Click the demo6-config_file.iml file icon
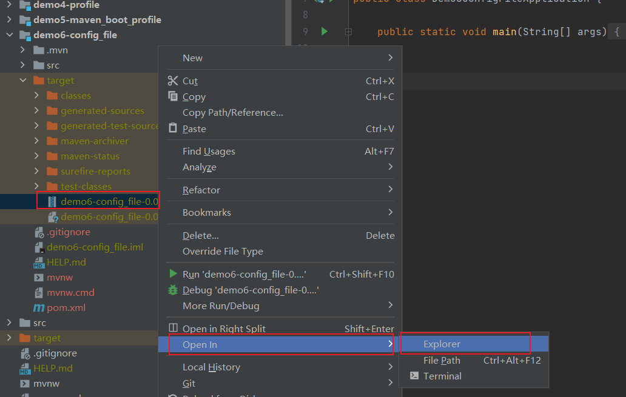The image size is (626, 397). tap(39, 247)
